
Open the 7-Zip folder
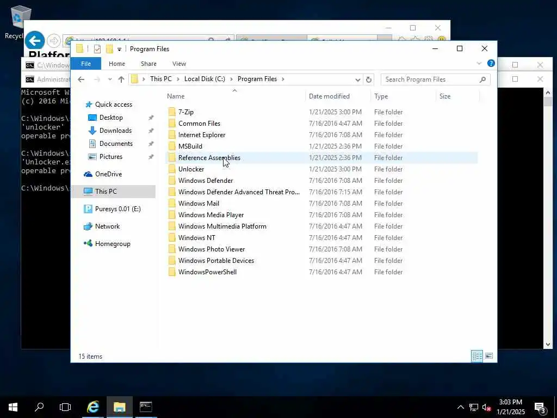click(186, 112)
